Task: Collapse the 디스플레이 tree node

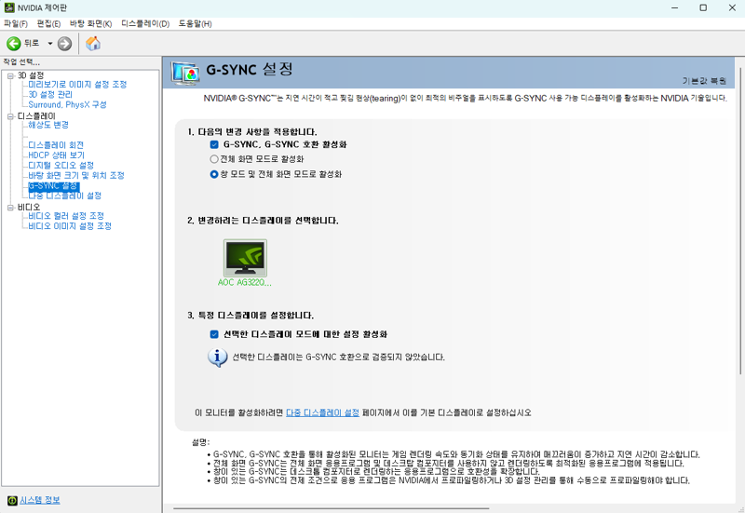Action: click(10, 116)
